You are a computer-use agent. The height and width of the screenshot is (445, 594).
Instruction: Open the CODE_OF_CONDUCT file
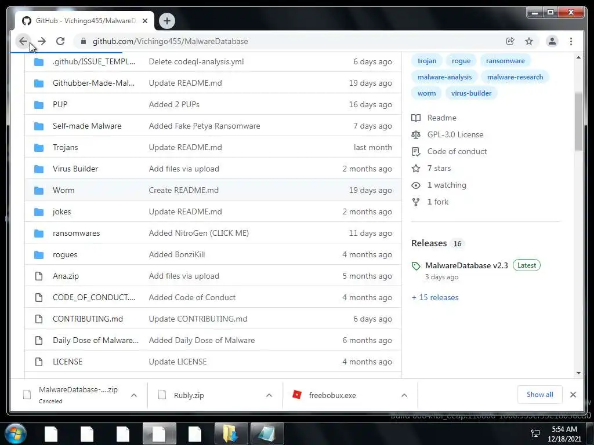click(x=93, y=297)
